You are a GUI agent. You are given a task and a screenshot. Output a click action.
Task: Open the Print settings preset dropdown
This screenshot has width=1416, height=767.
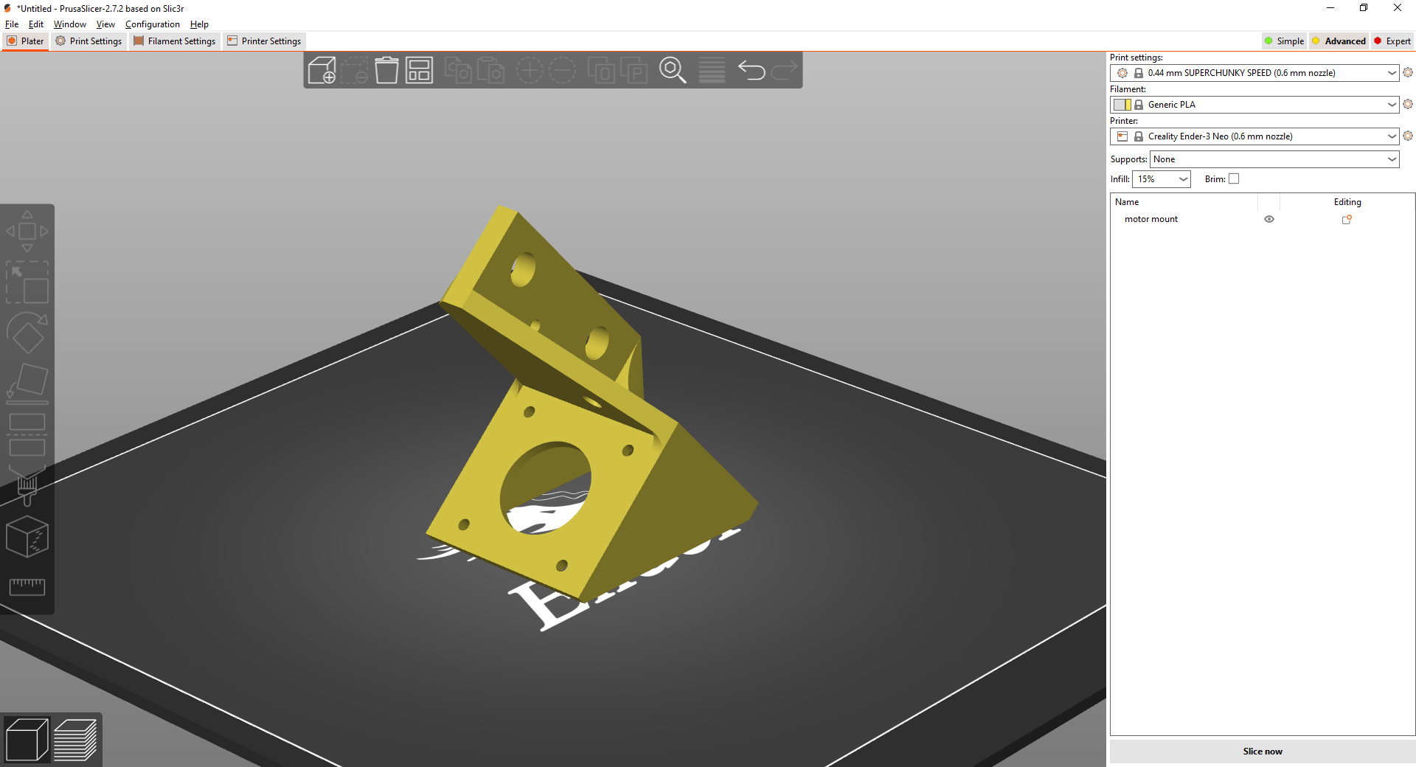pos(1254,73)
